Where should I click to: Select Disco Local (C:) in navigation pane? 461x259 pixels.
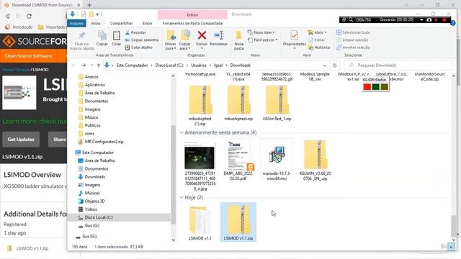point(99,217)
